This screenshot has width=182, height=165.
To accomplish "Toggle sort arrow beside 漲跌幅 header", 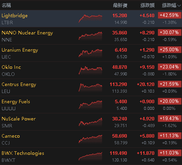I will (179, 5).
